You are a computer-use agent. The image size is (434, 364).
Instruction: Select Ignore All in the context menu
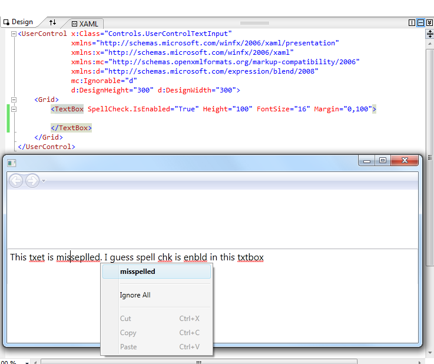click(x=135, y=295)
